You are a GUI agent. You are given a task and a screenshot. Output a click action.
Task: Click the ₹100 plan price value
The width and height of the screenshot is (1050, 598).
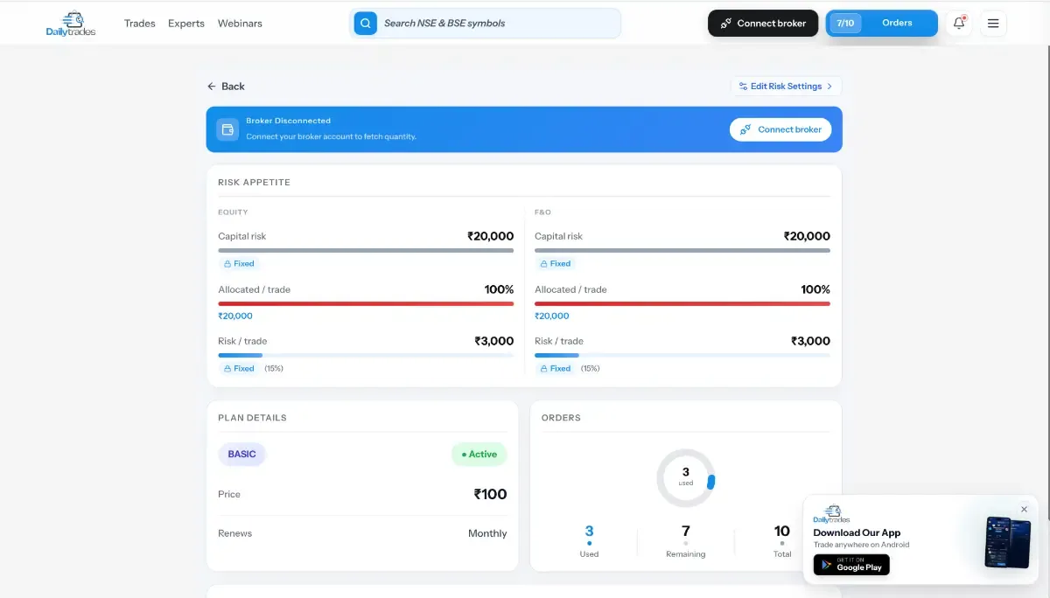point(490,494)
